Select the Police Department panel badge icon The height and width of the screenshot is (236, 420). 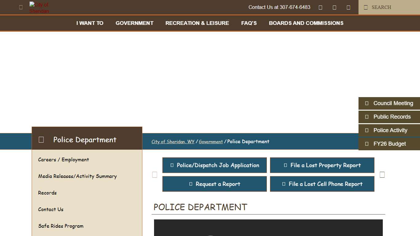[x=41, y=140]
